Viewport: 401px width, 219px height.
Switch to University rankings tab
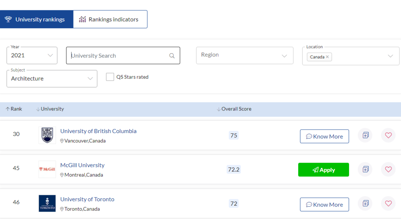click(x=36, y=19)
